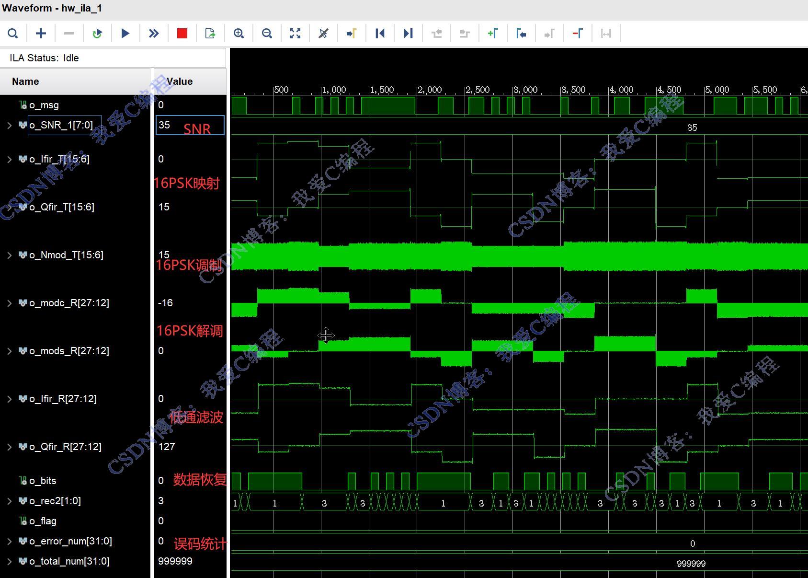Click the Add probe plus icon
Screen dimensions: 808x578
click(41, 34)
